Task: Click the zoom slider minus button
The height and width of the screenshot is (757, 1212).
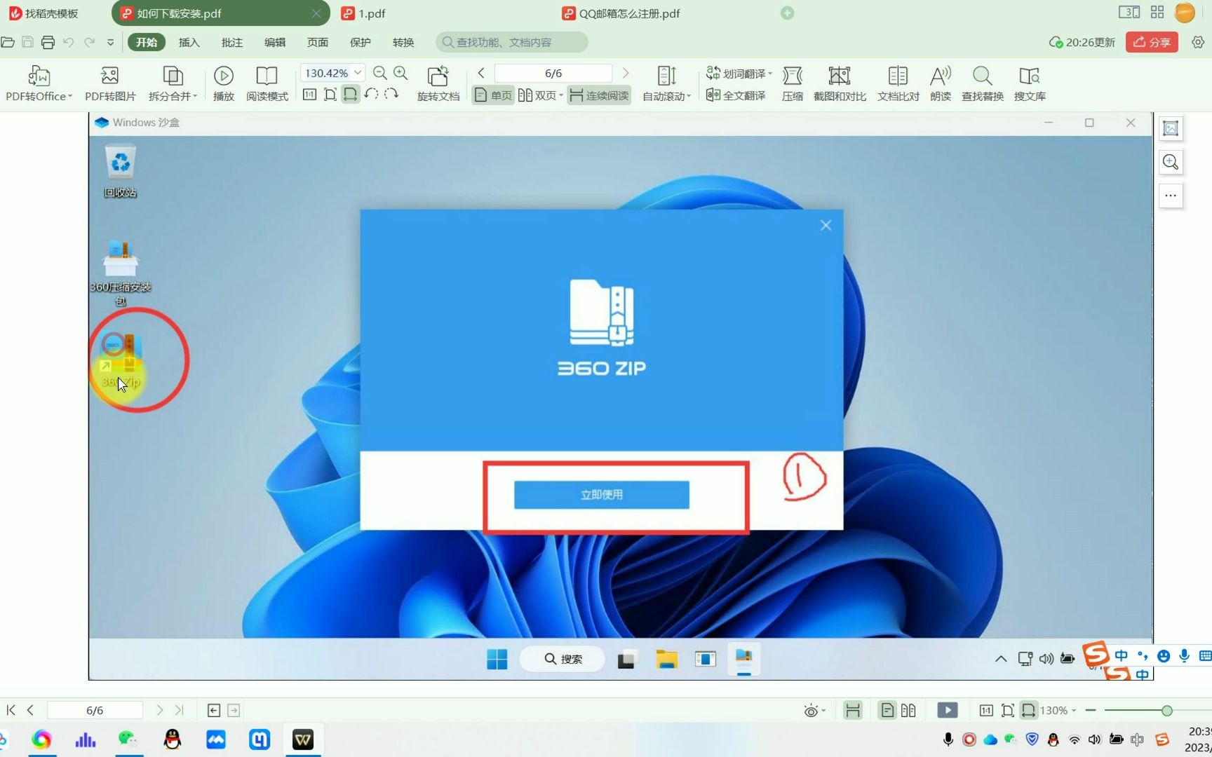Action: point(1090,710)
